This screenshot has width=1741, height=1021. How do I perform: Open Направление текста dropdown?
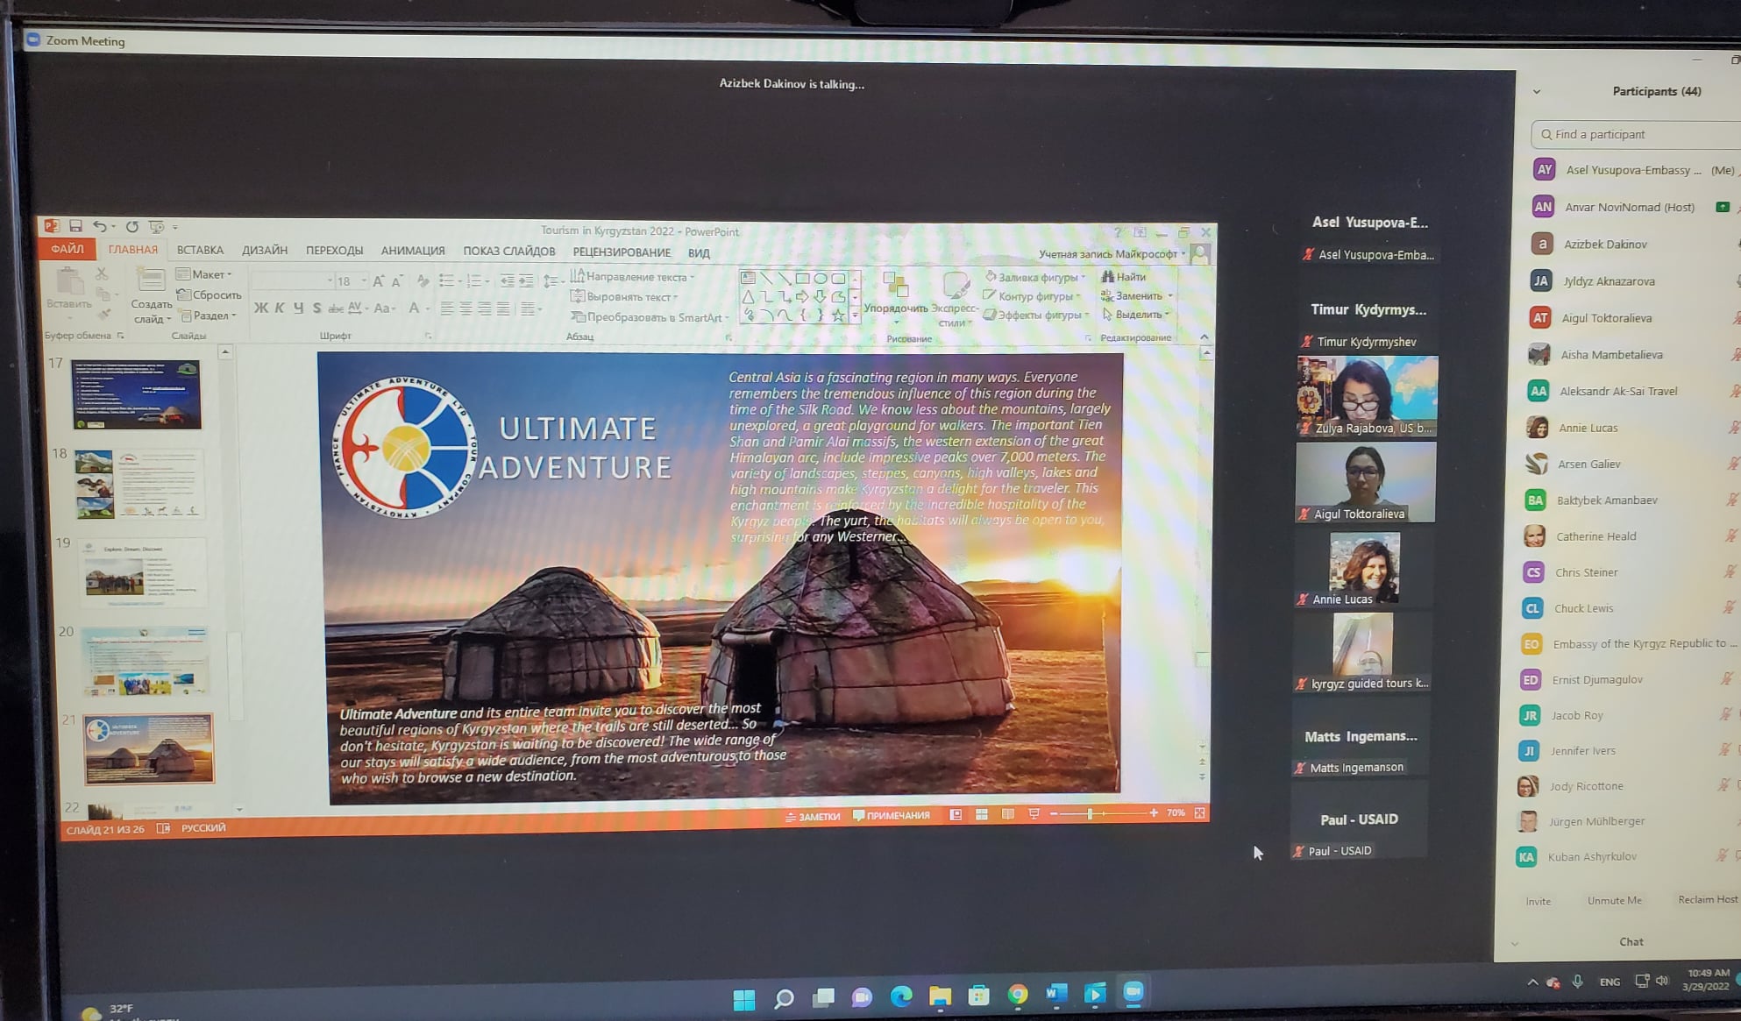coord(632,276)
